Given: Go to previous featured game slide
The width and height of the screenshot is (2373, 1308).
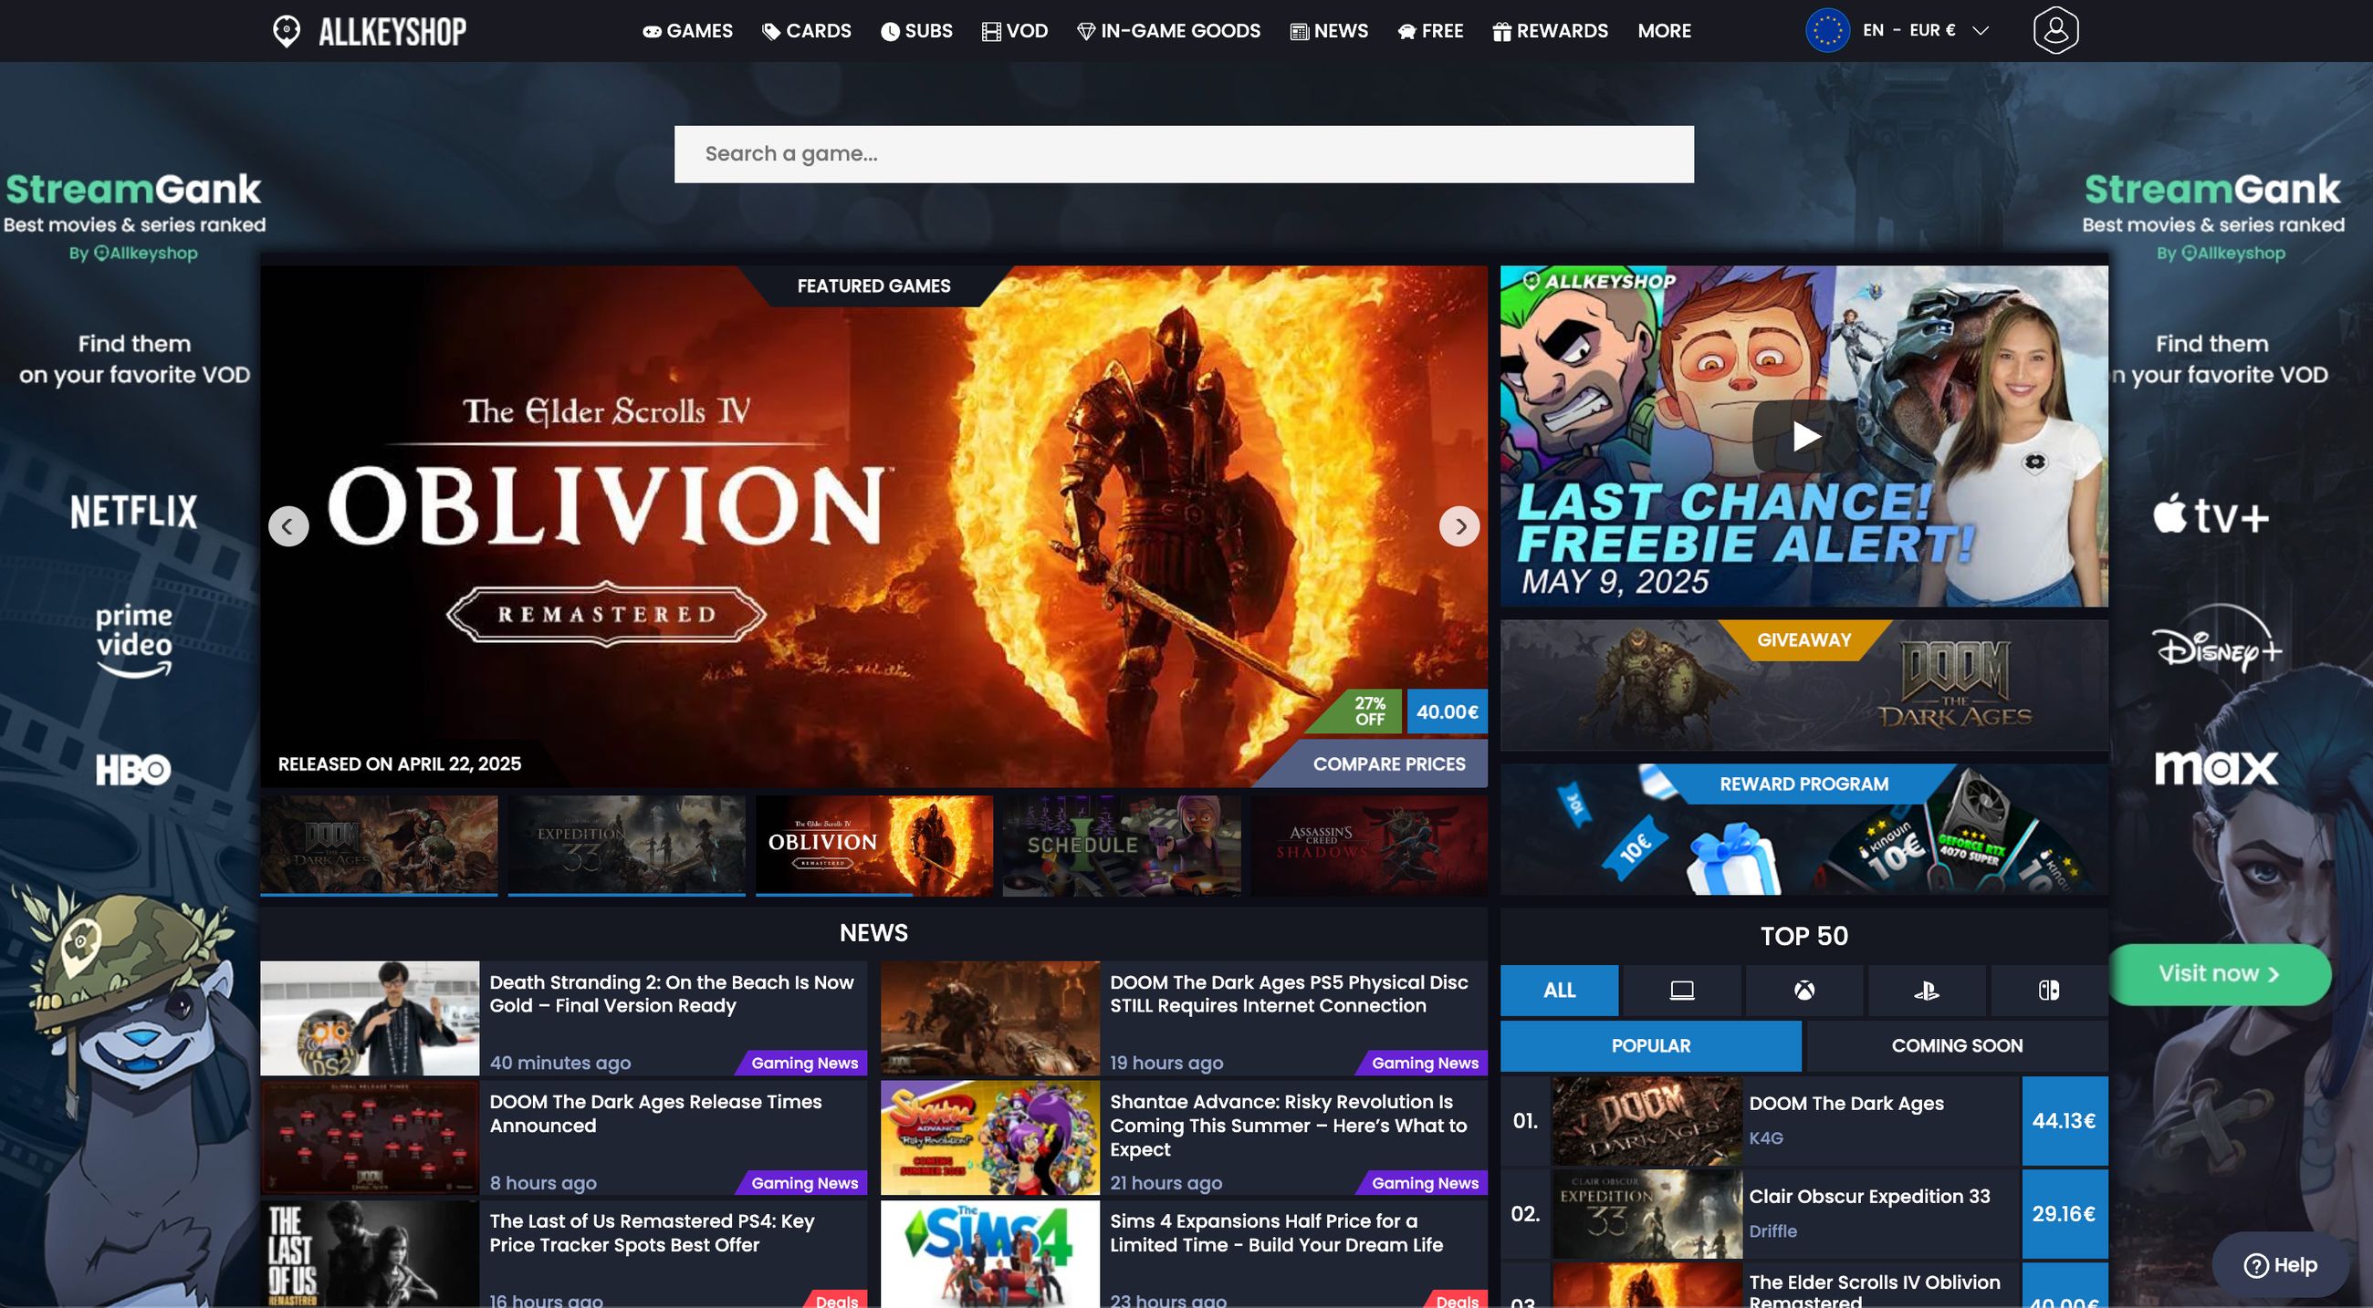Looking at the screenshot, I should [x=288, y=526].
